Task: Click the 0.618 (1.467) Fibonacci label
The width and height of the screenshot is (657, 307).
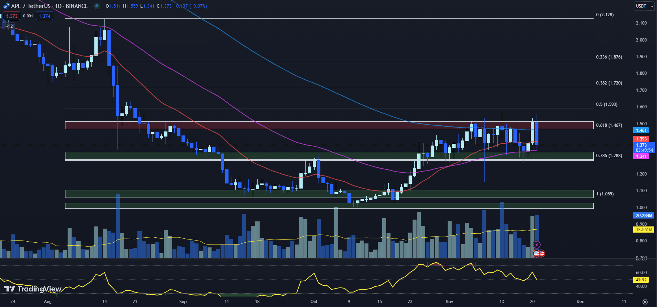Action: click(609, 125)
